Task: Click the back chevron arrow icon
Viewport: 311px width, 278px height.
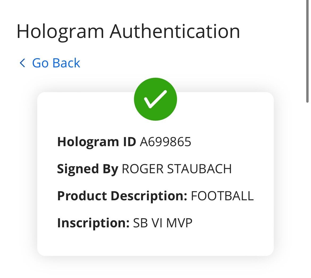Action: [x=23, y=63]
